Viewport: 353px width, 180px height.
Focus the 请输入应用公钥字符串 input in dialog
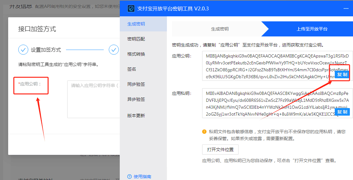[93, 99]
